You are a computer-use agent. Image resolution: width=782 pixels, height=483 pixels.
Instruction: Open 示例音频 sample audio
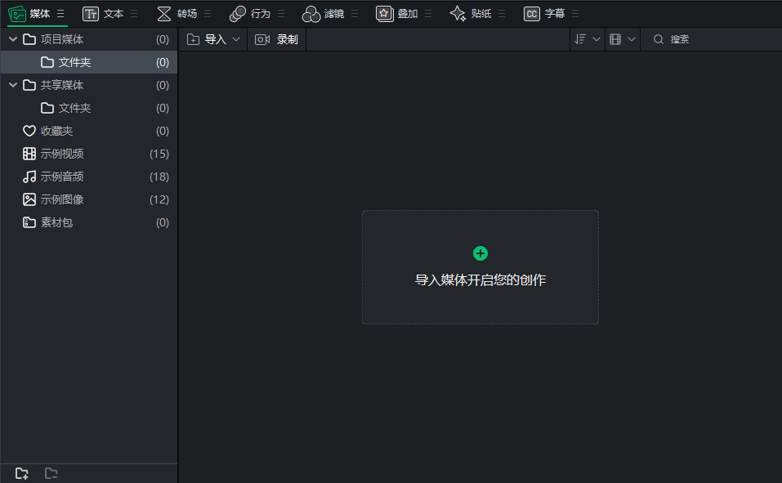pyautogui.click(x=89, y=177)
